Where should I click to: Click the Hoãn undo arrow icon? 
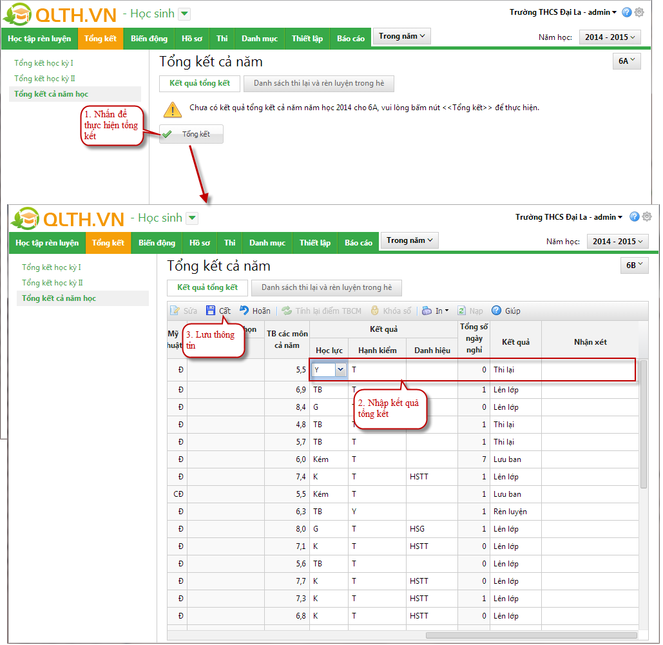click(x=244, y=311)
